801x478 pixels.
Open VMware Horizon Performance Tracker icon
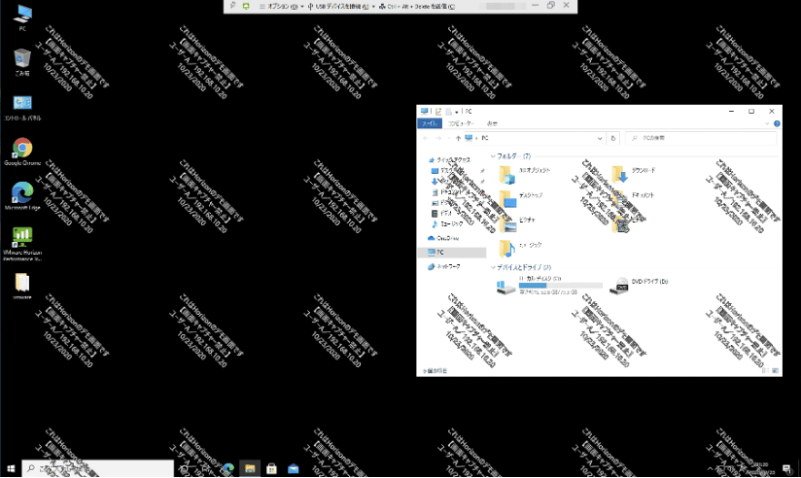click(x=22, y=244)
